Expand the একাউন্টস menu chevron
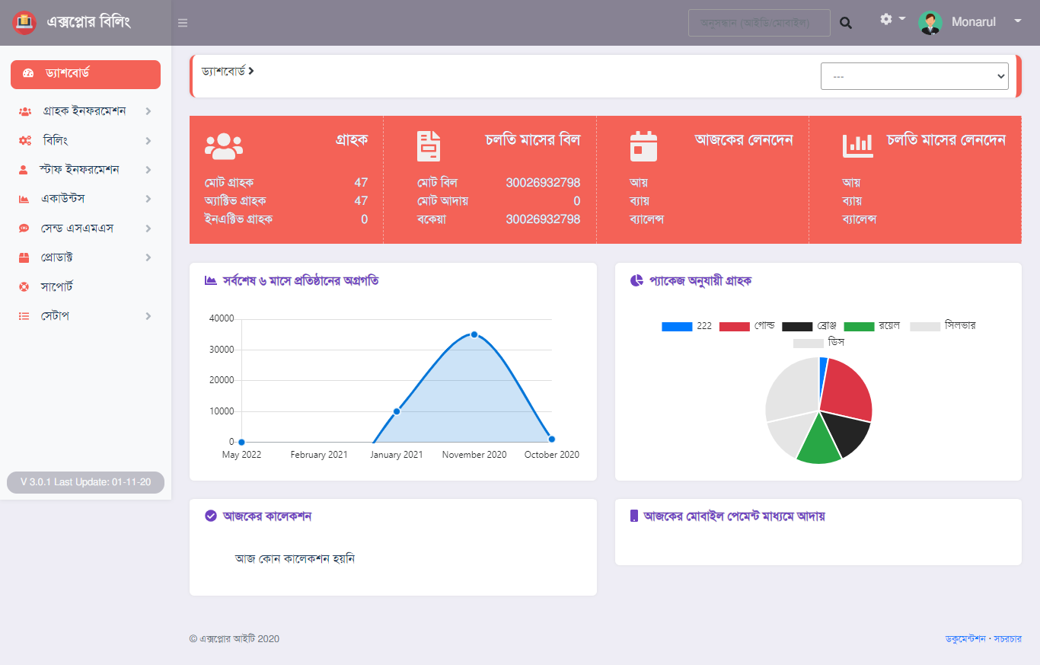The image size is (1040, 665). click(148, 199)
